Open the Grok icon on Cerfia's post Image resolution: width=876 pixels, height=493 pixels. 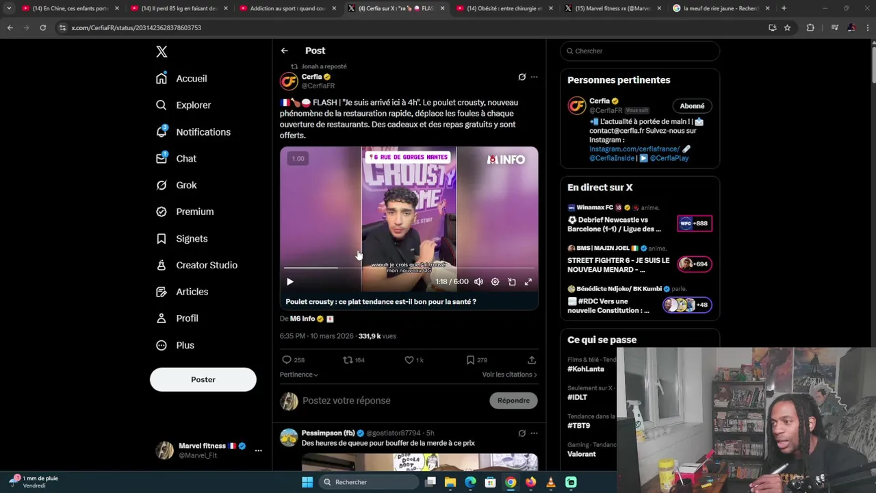point(521,77)
